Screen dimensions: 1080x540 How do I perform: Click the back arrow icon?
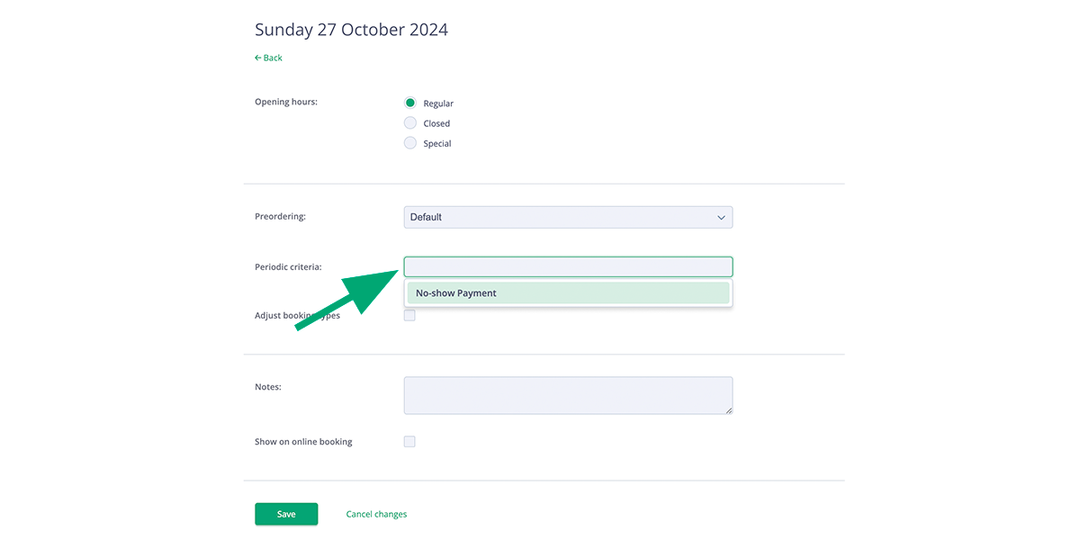(258, 58)
